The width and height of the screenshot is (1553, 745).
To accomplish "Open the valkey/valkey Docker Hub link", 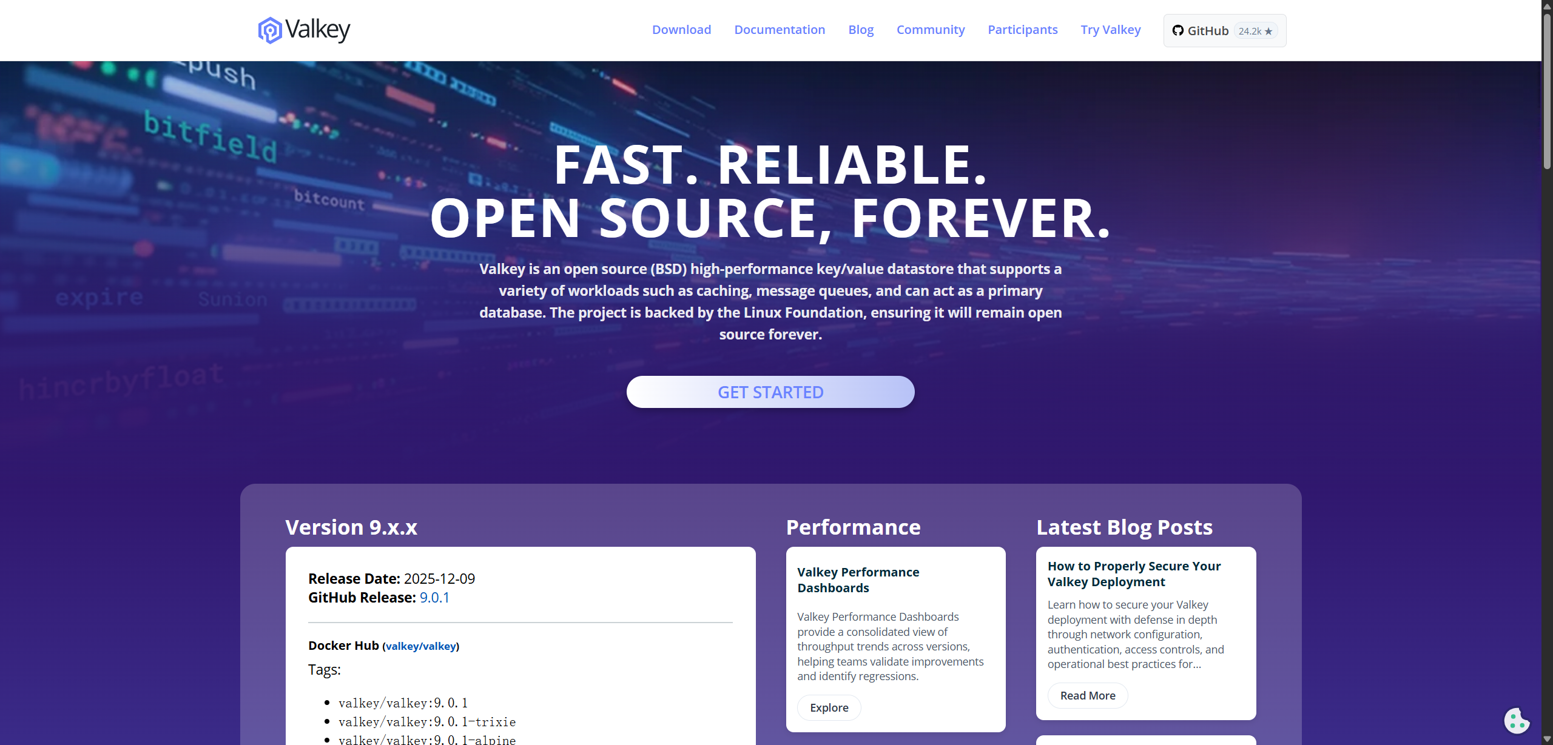I will [x=421, y=646].
